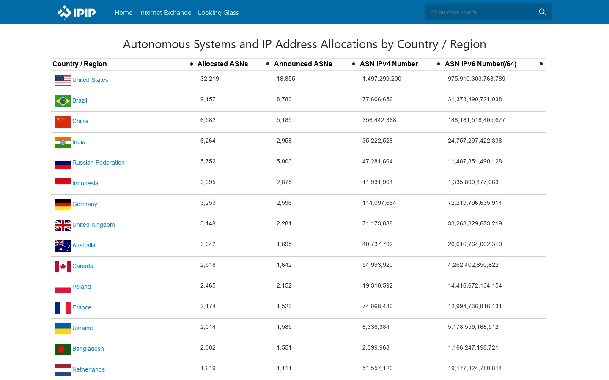Click the India flag icon
Image resolution: width=609 pixels, height=380 pixels.
tap(63, 142)
